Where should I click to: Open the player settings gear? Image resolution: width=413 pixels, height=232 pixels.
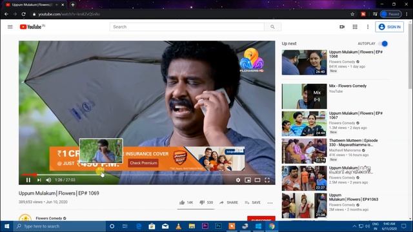(238, 180)
